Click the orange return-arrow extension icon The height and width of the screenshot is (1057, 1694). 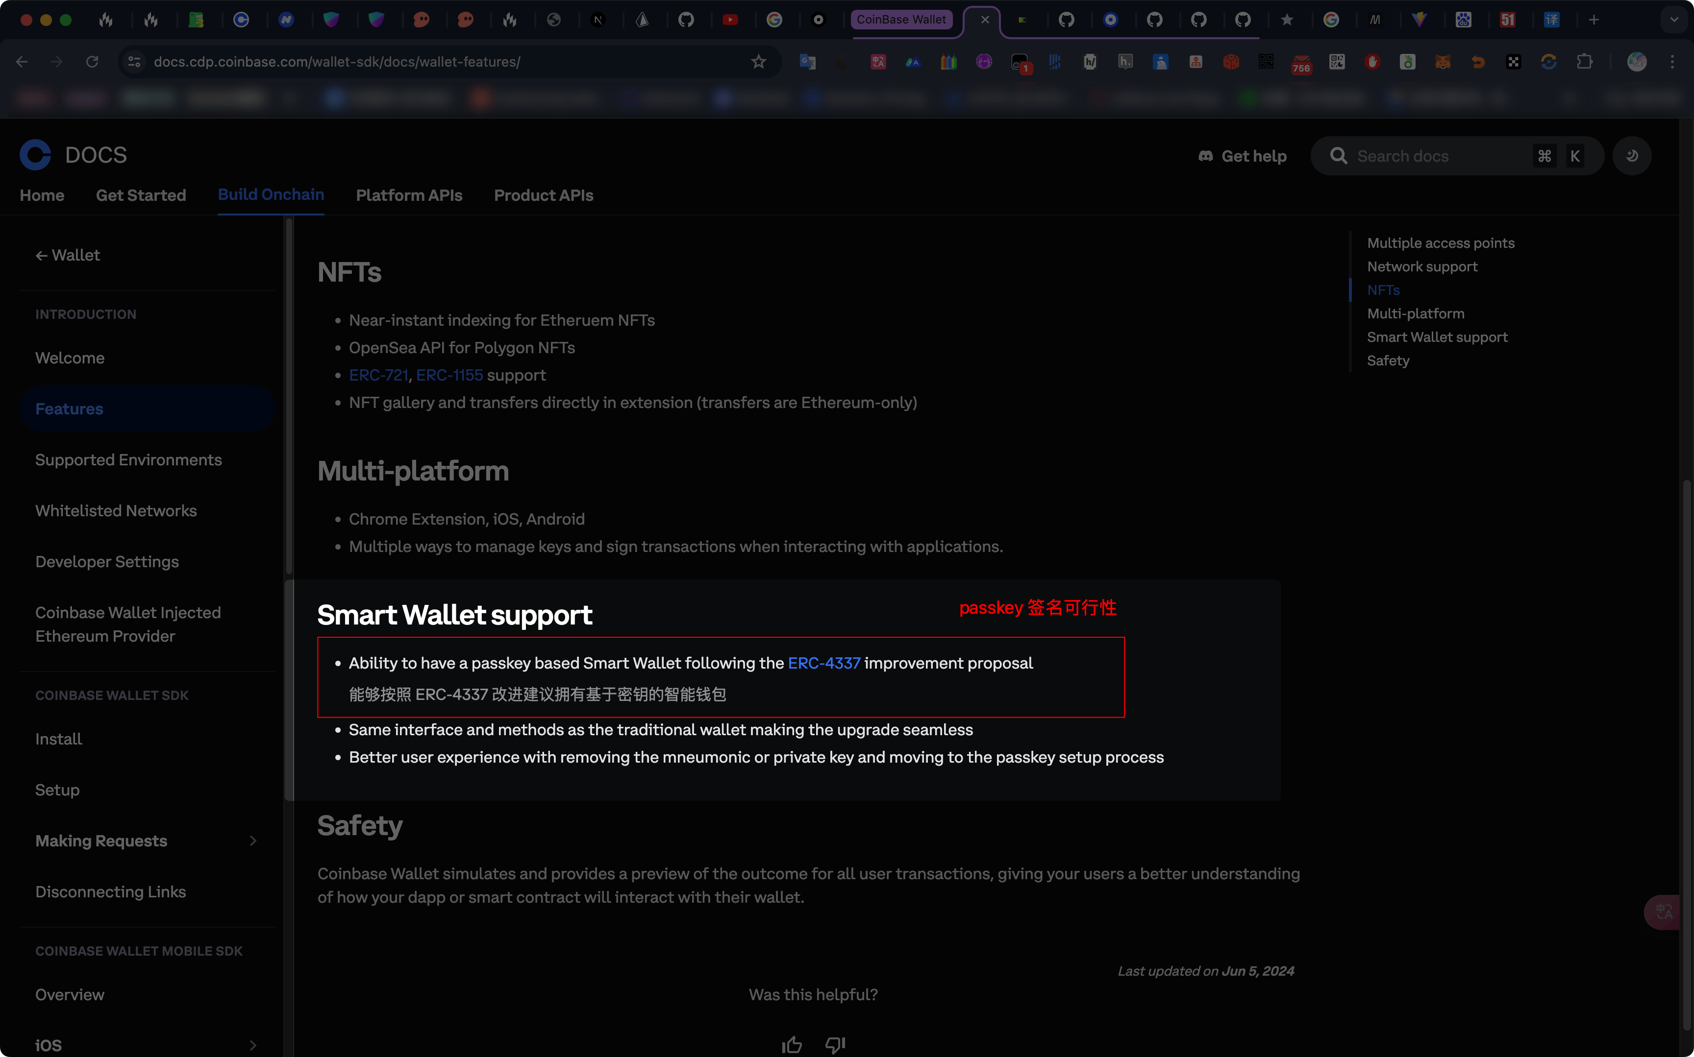1477,62
